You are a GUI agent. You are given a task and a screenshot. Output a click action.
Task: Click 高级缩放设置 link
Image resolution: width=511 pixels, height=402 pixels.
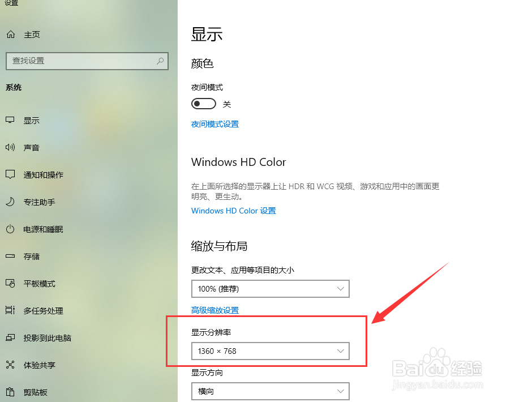(215, 310)
